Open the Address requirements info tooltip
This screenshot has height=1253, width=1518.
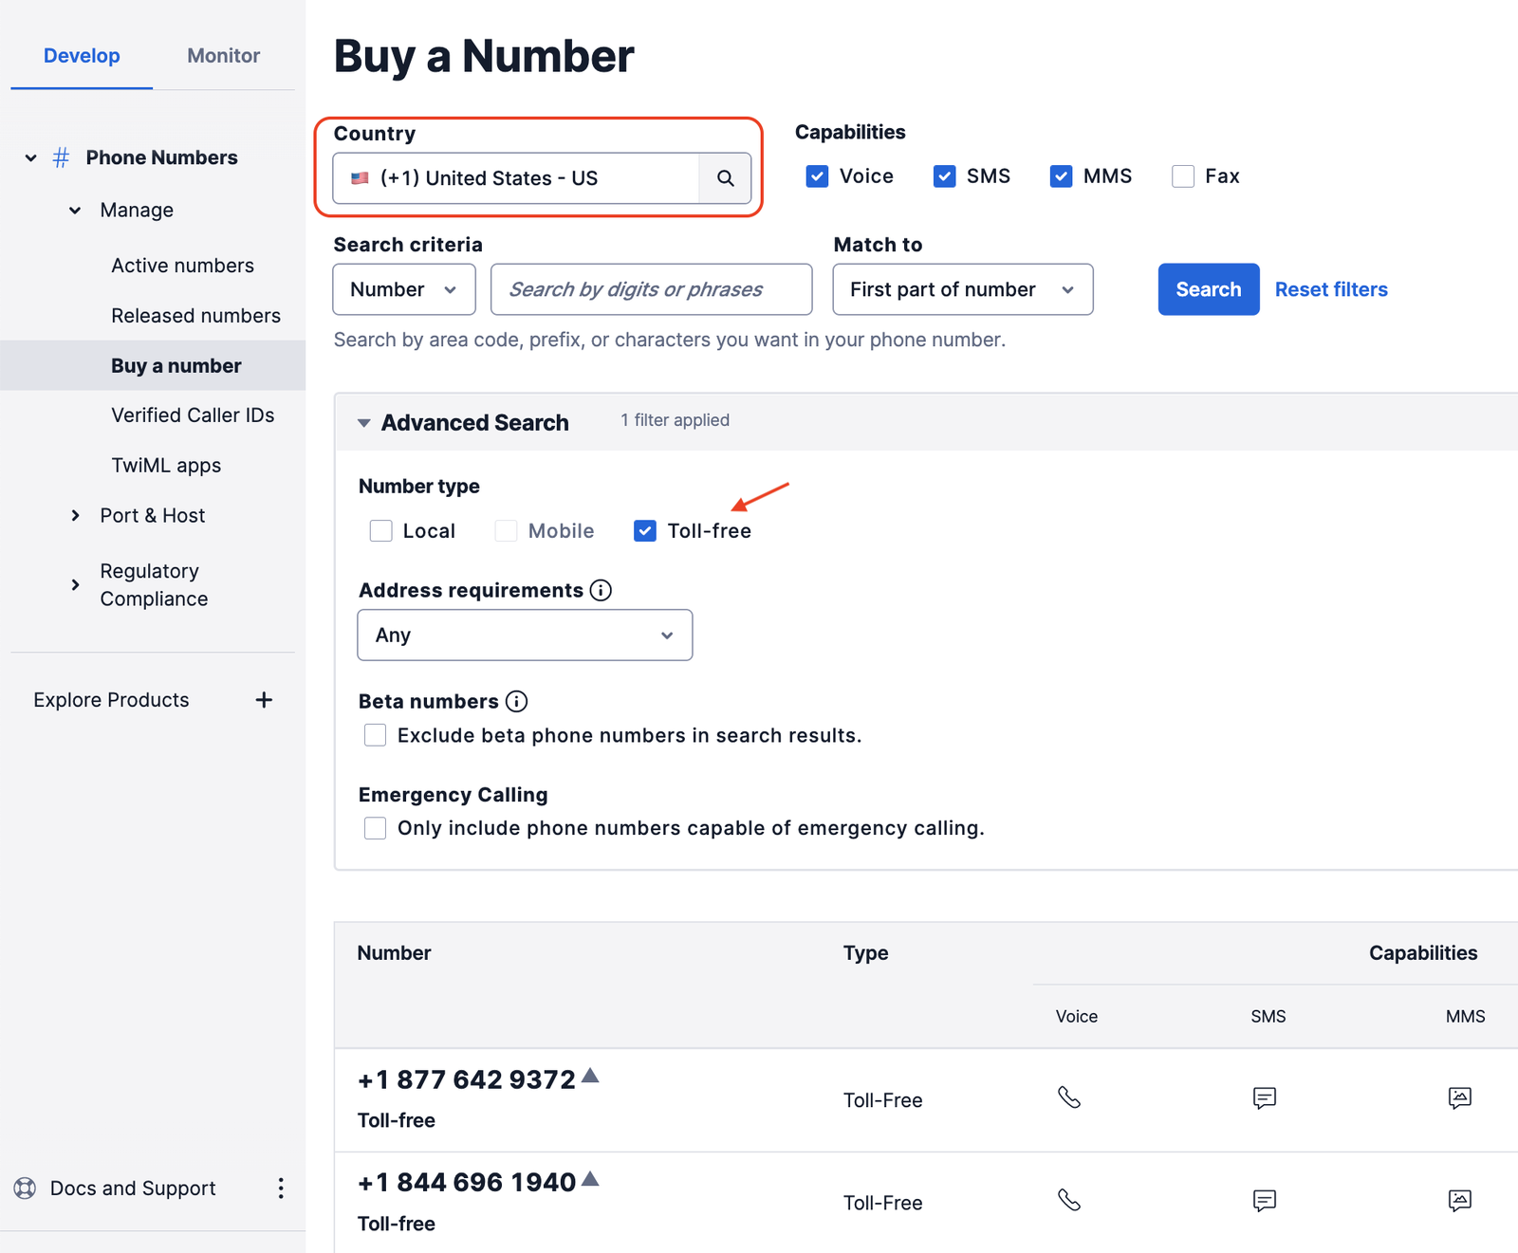(601, 590)
